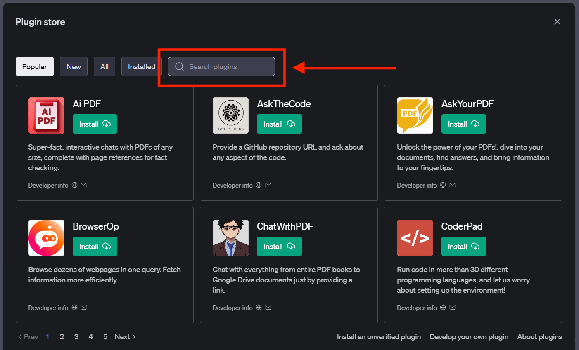The height and width of the screenshot is (350, 579).
Task: Open BrowserOp developer website globe icon
Action: [74, 308]
